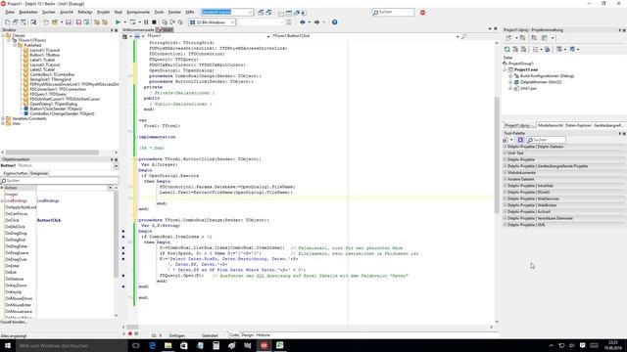This screenshot has width=627, height=352.
Task: Click the New items icon at toolbar start
Action: pyautogui.click(x=7, y=22)
